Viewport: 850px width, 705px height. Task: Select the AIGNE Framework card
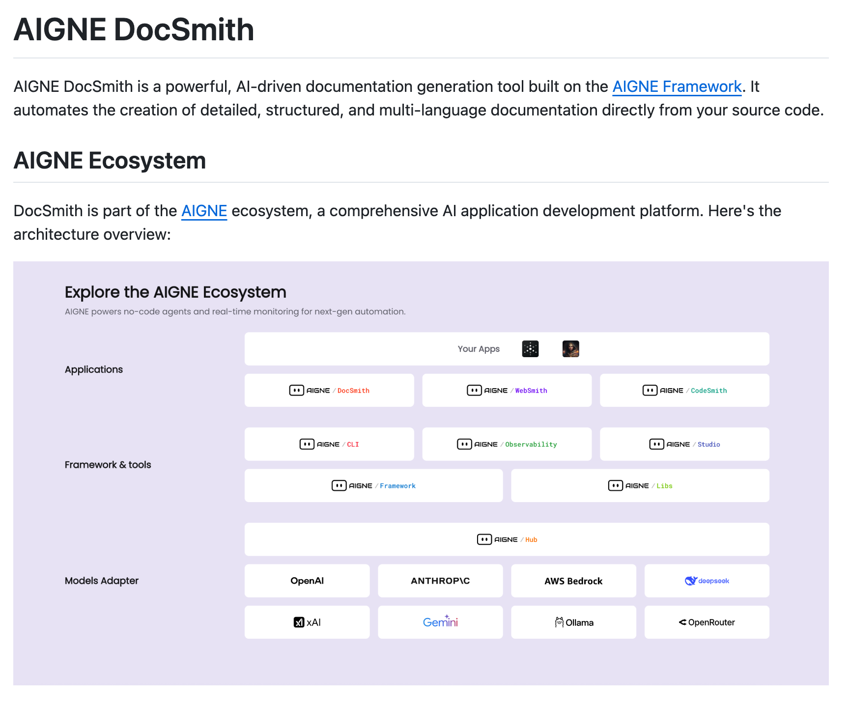373,485
